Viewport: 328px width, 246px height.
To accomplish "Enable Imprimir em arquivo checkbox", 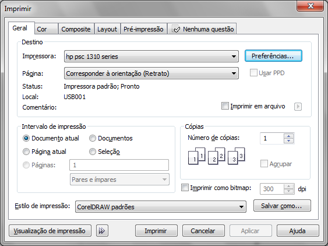I will click(225, 106).
